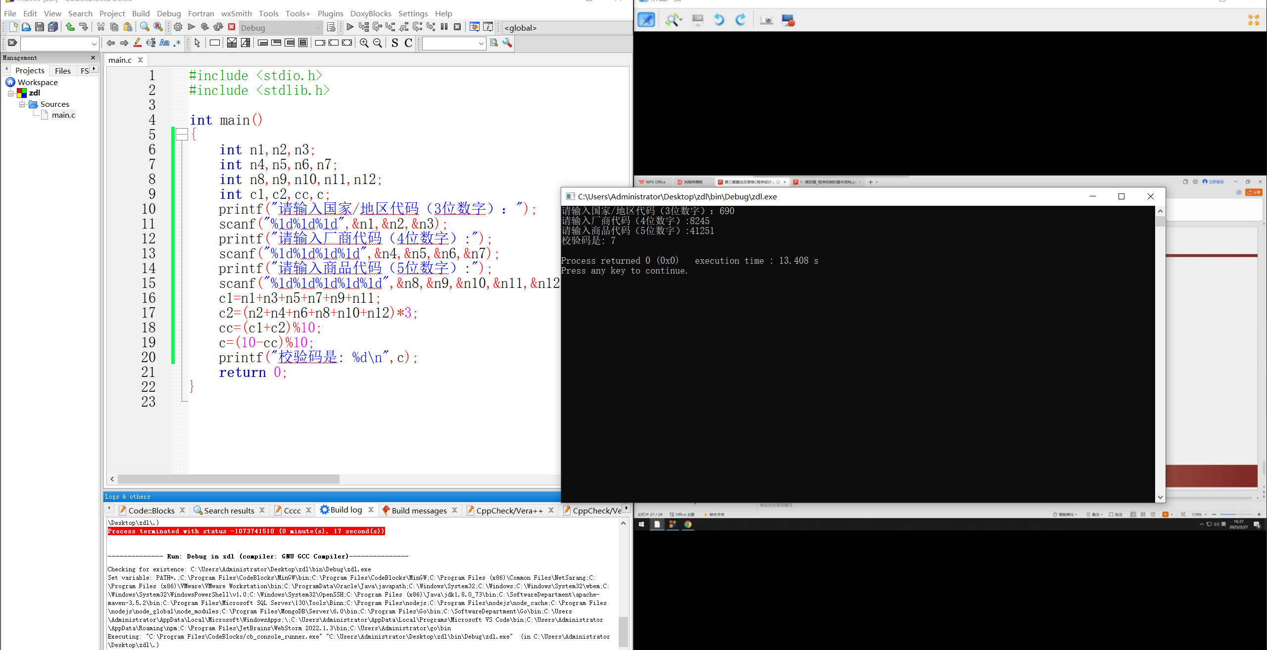Click the Build and run icon
Screen dimensions: 1267x650
[x=205, y=27]
